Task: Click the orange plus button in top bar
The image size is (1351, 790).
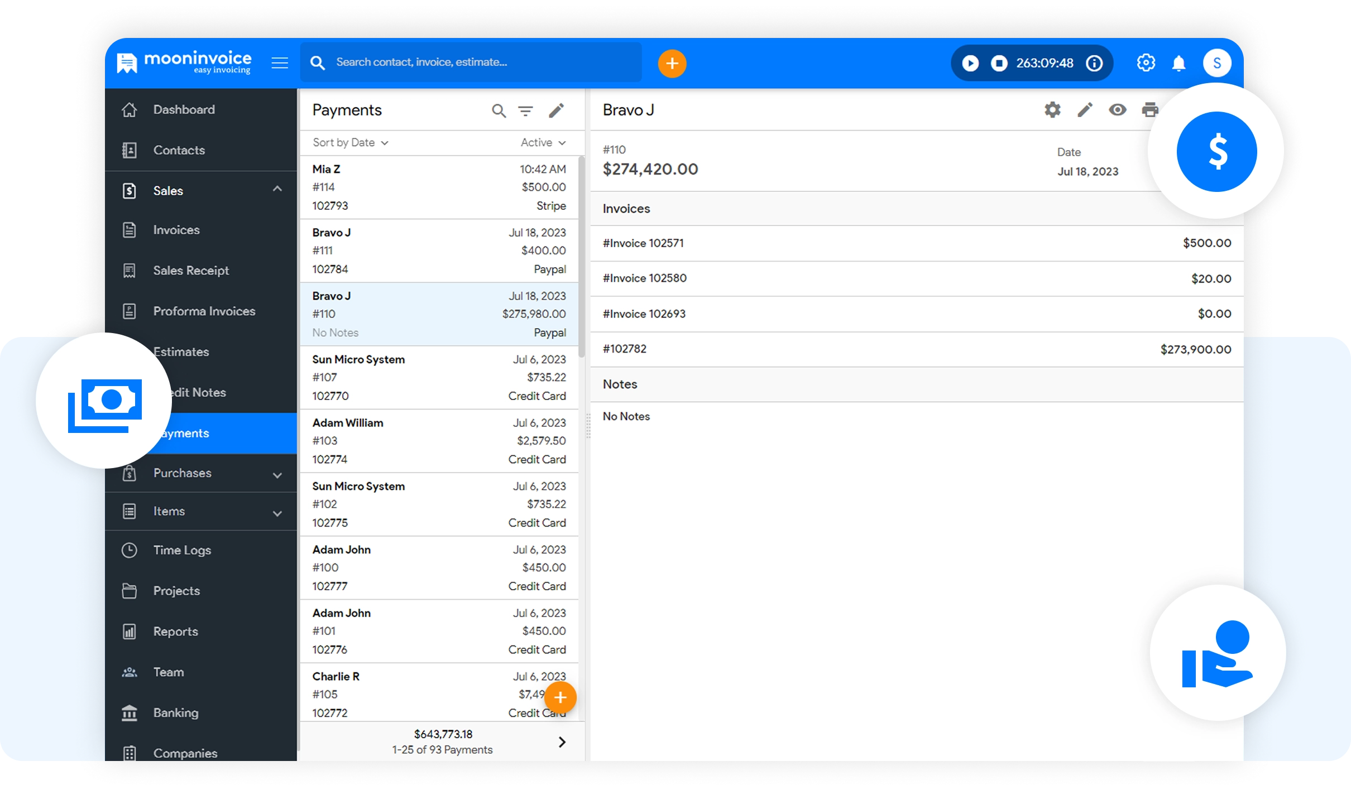Action: click(672, 64)
